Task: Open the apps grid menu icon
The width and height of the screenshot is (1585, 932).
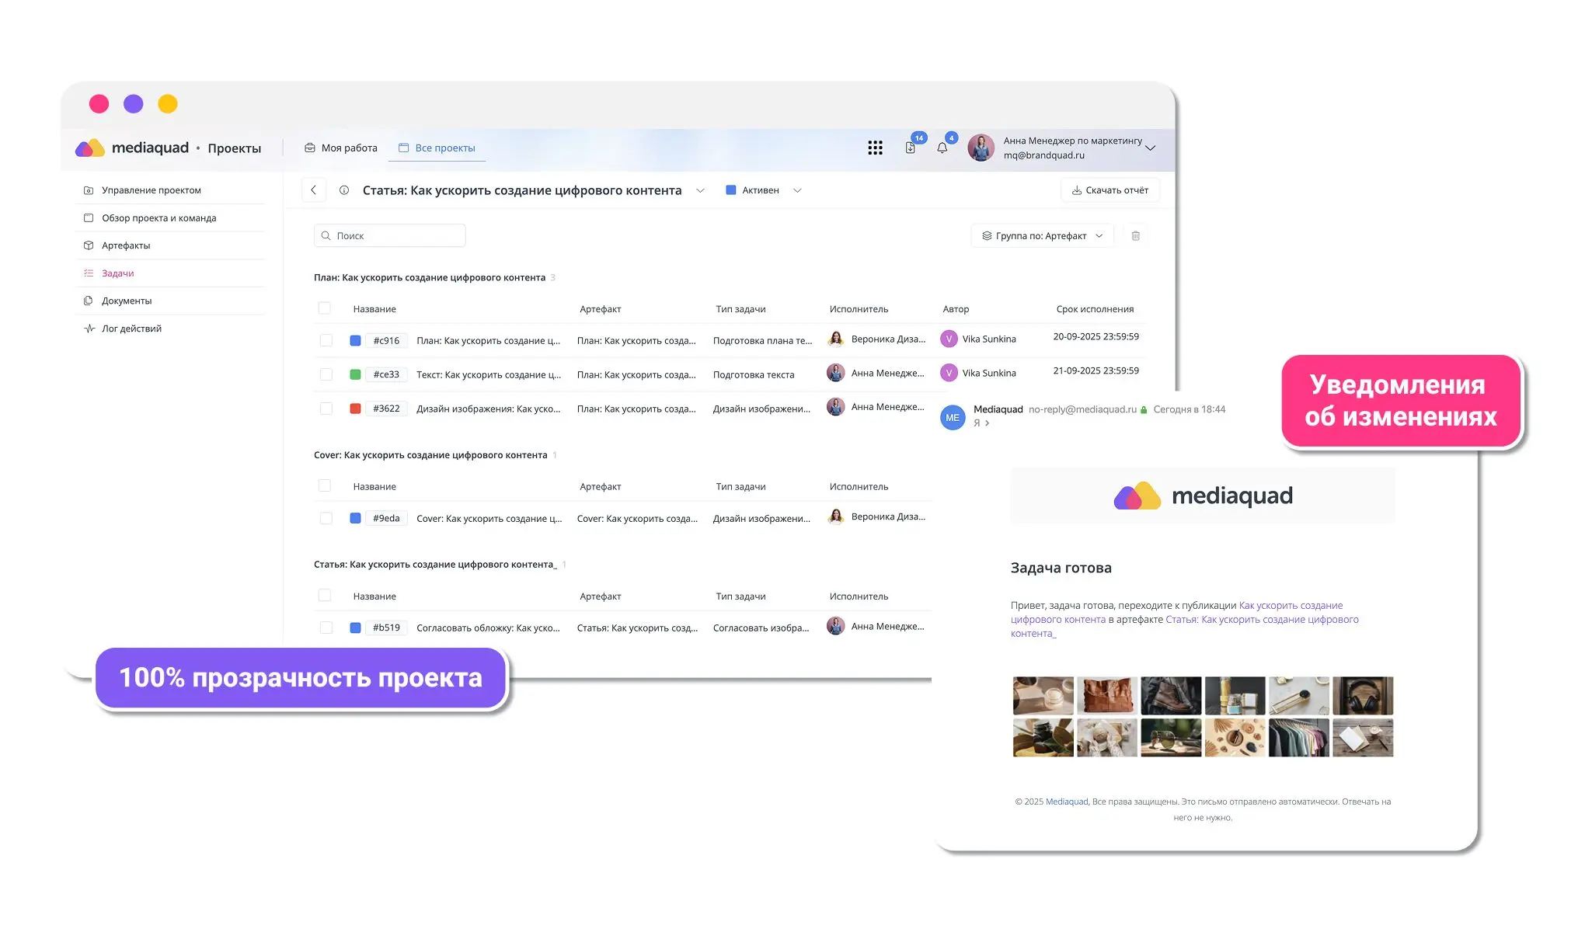Action: click(875, 148)
